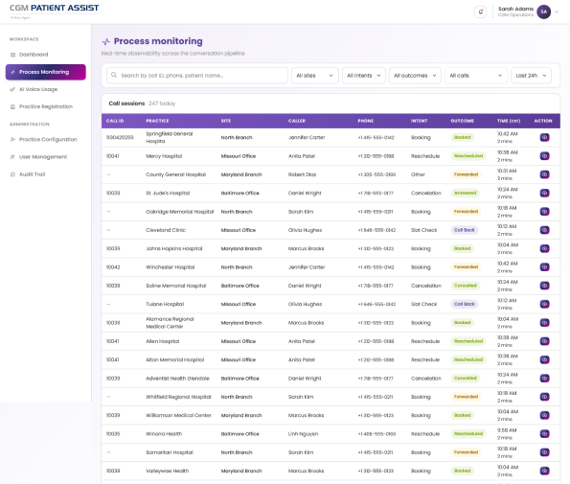
Task: Navigate to Practice Configuration
Action: click(45, 139)
